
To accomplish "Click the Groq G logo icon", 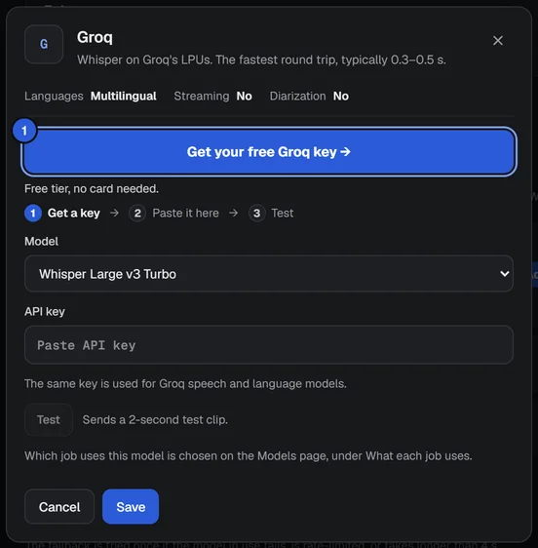I will point(44,45).
